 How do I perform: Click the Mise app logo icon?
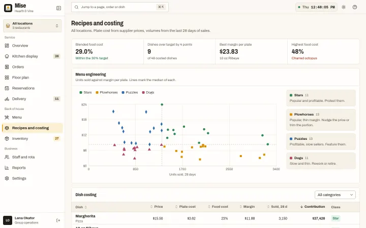pyautogui.click(x=8, y=8)
